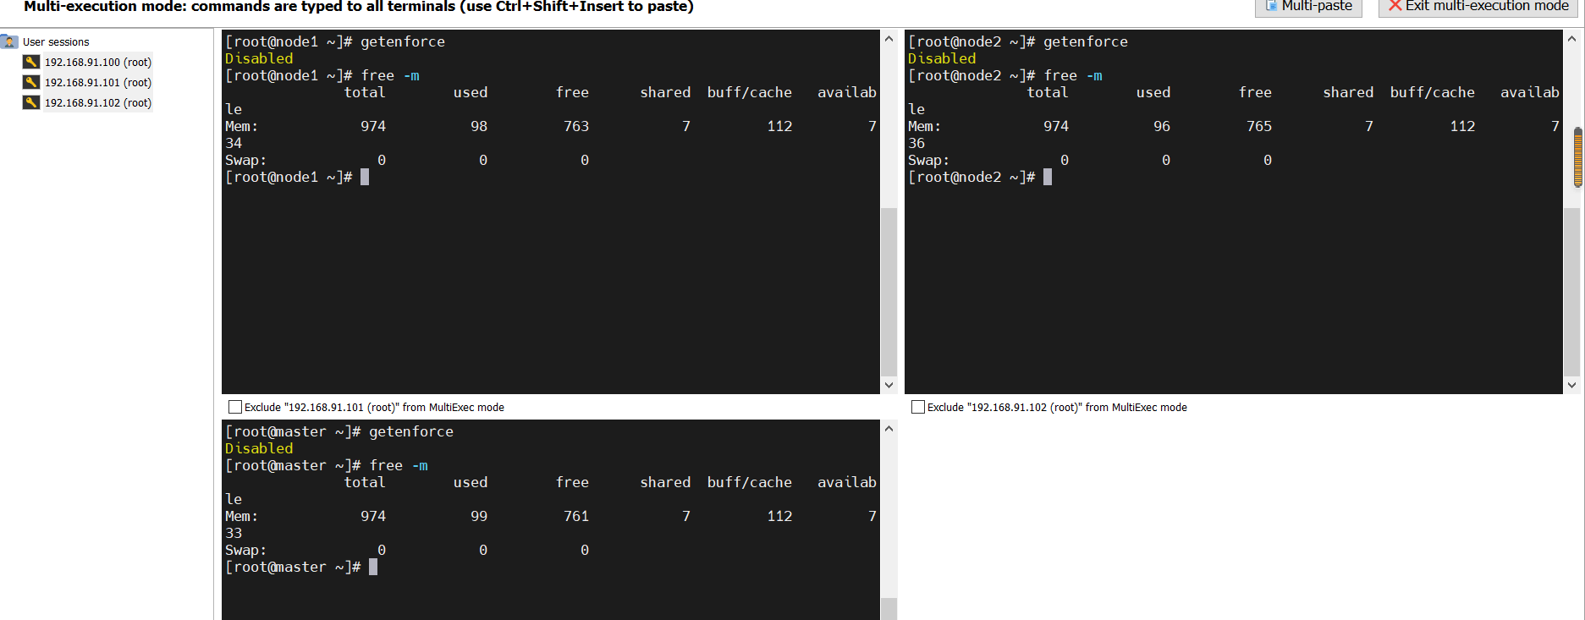The height and width of the screenshot is (620, 1585).
Task: Click the orange marker on node2 scrollbar
Action: coord(1578,157)
